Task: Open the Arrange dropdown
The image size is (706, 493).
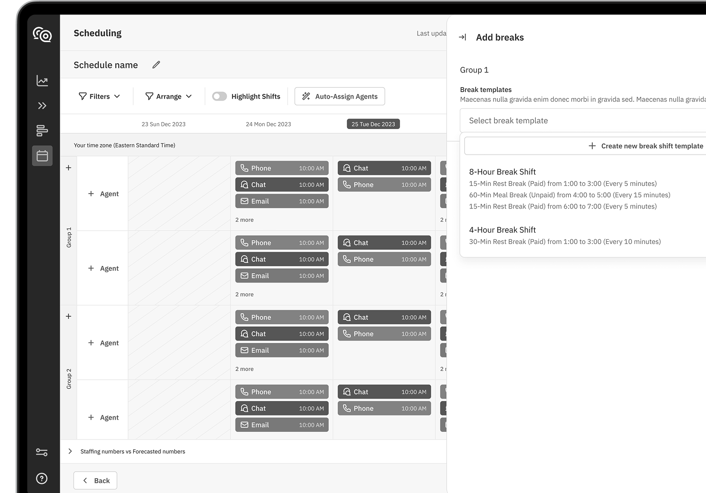Action: tap(169, 97)
